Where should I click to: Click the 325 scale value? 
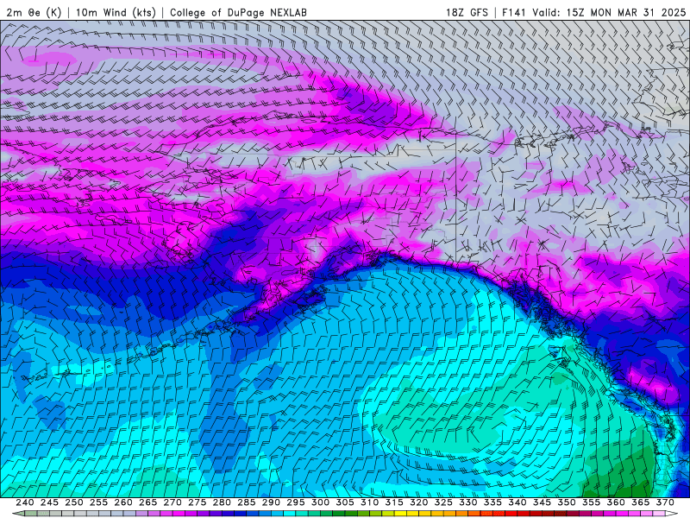[x=443, y=502]
